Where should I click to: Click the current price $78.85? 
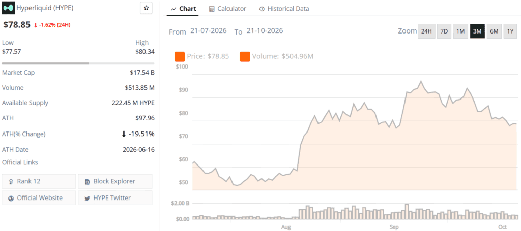tap(17, 25)
